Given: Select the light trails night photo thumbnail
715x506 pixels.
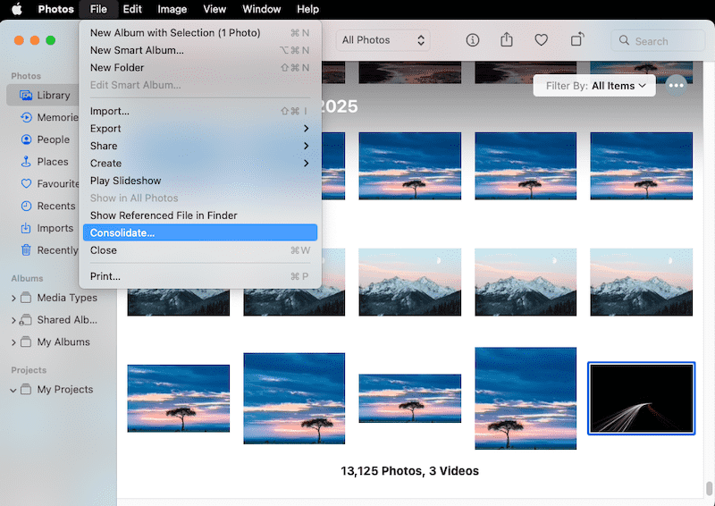Looking at the screenshot, I should pos(641,399).
